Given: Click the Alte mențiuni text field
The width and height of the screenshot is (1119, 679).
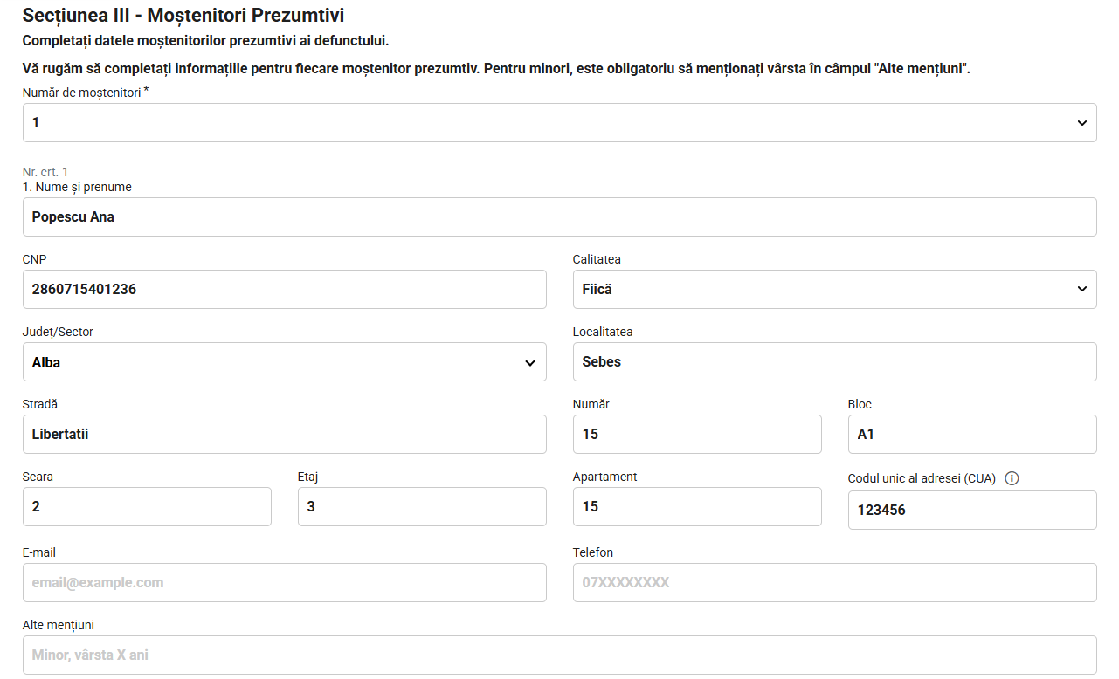Looking at the screenshot, I should [x=559, y=655].
